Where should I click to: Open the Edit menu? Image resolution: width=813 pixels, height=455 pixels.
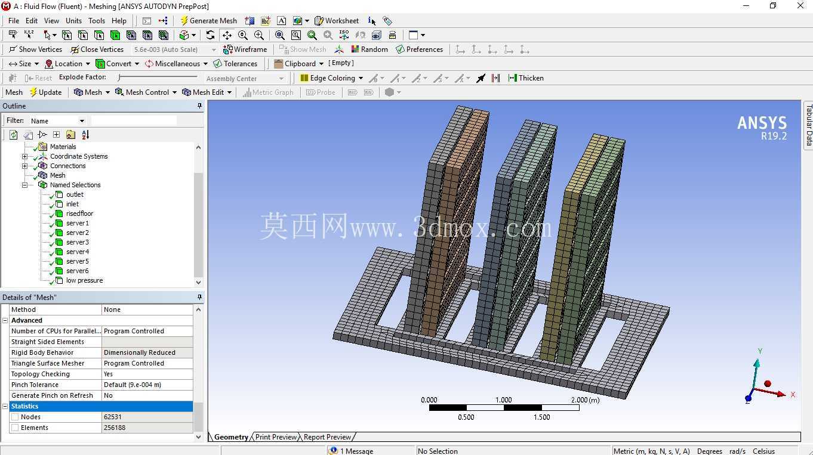[32, 21]
